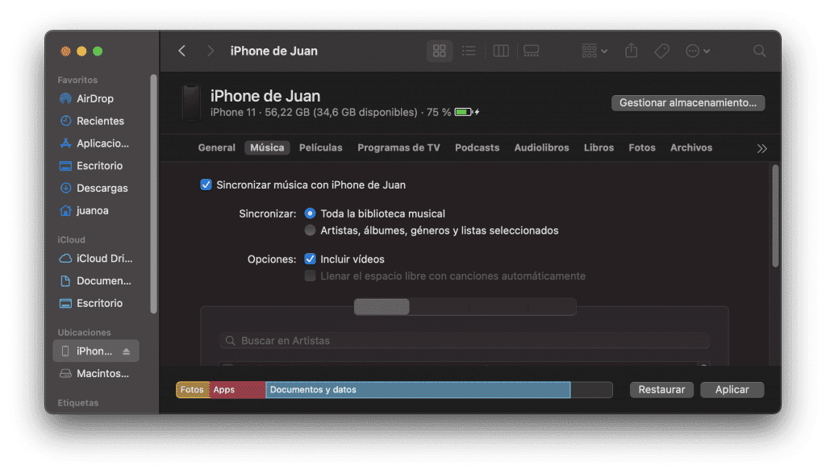
Task: Select the Música tab
Action: point(267,147)
